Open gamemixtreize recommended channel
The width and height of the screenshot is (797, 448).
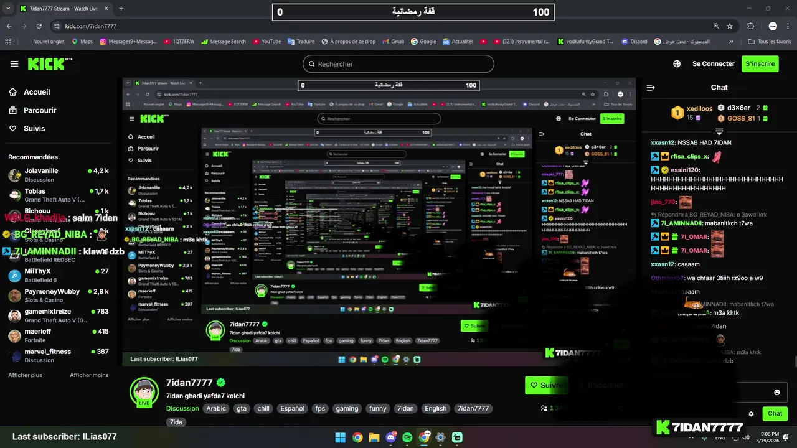point(59,315)
